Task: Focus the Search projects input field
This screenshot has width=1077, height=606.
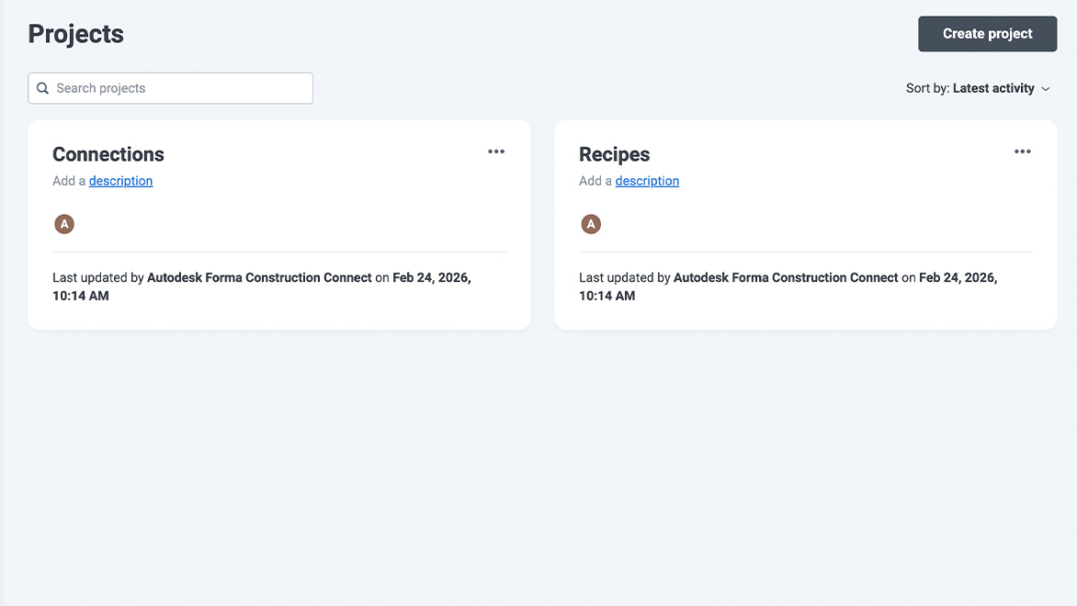Action: 179,88
